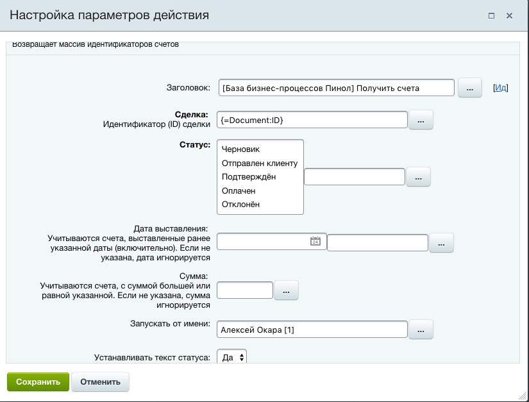
Task: Pick Отклонён from status list
Action: 240,205
